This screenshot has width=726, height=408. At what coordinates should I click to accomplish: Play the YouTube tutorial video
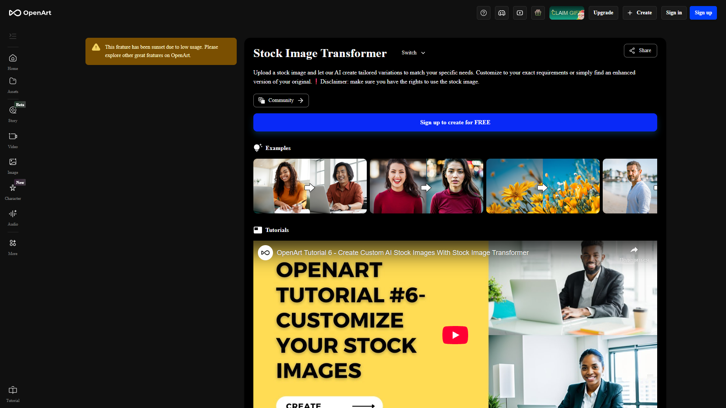click(455, 335)
